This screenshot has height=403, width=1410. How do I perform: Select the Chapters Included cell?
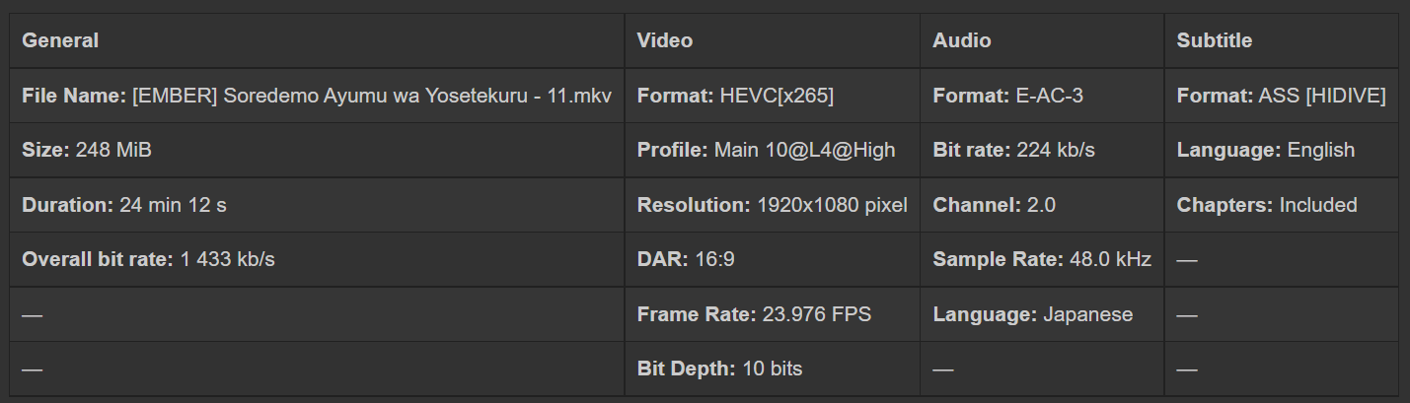1267,205
